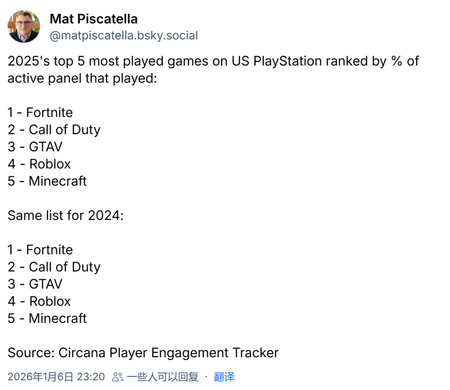
Task: Click '5 - Minecraft' in the 2024 list
Action: [x=47, y=318]
